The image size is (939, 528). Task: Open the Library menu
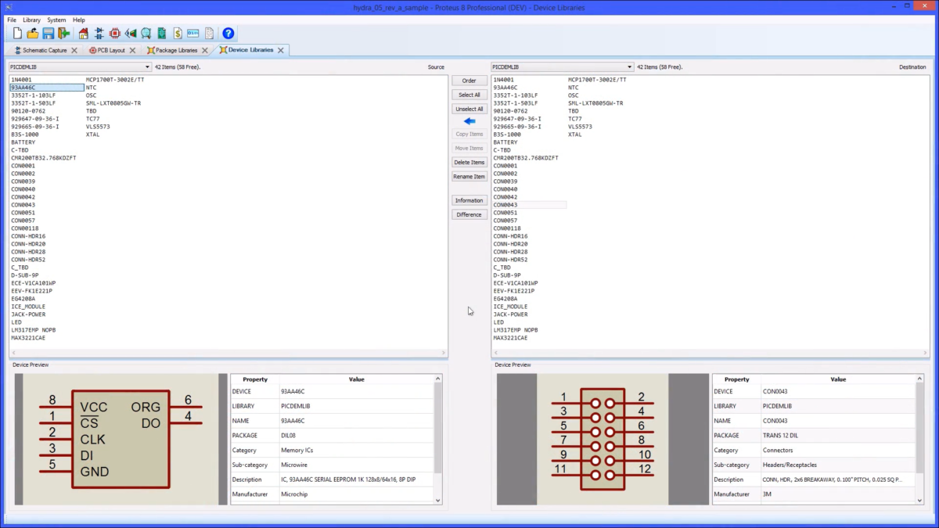(x=31, y=20)
